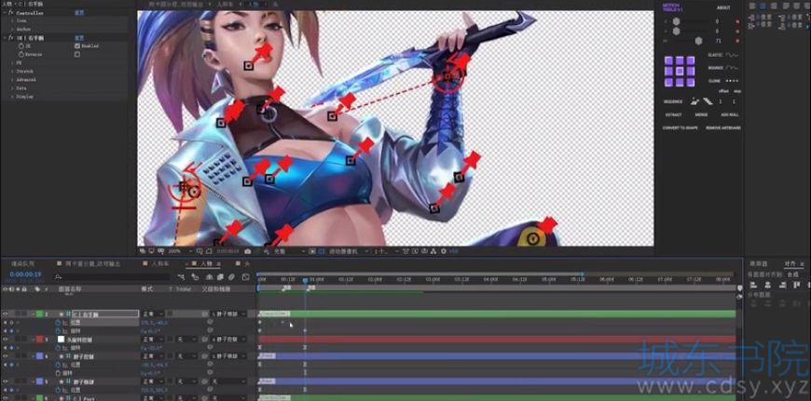Hide layer 2 C | 右手腕 eye icon

point(6,314)
